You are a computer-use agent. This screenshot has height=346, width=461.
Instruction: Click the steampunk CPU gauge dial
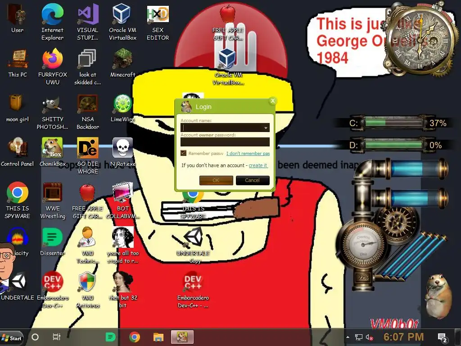click(363, 245)
